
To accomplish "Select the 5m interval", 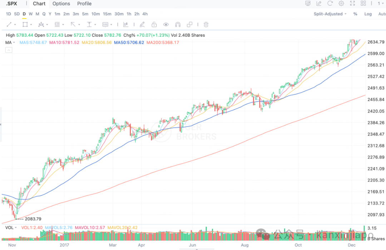I will point(85,14).
